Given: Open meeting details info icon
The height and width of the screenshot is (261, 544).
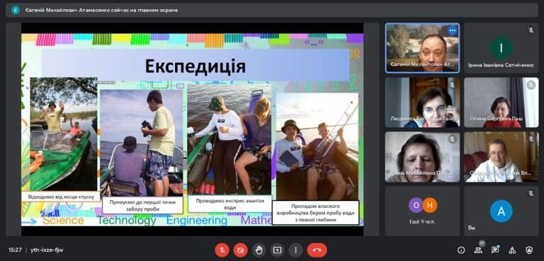Looking at the screenshot, I should point(461,250).
